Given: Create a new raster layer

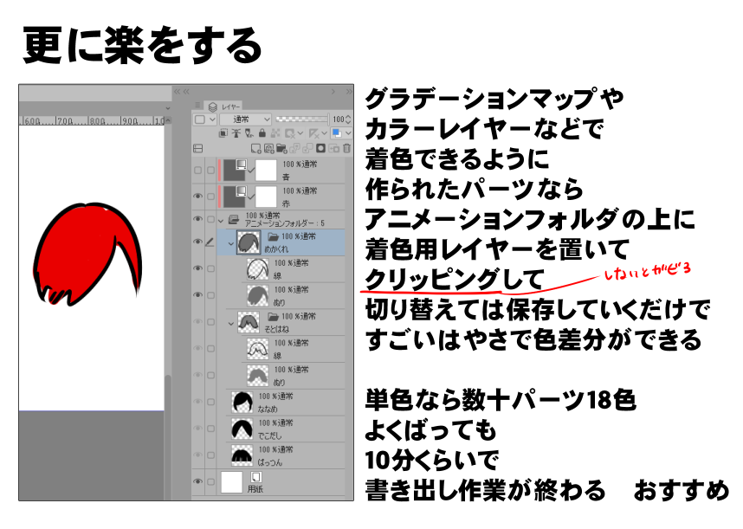Looking at the screenshot, I should coord(255,148).
